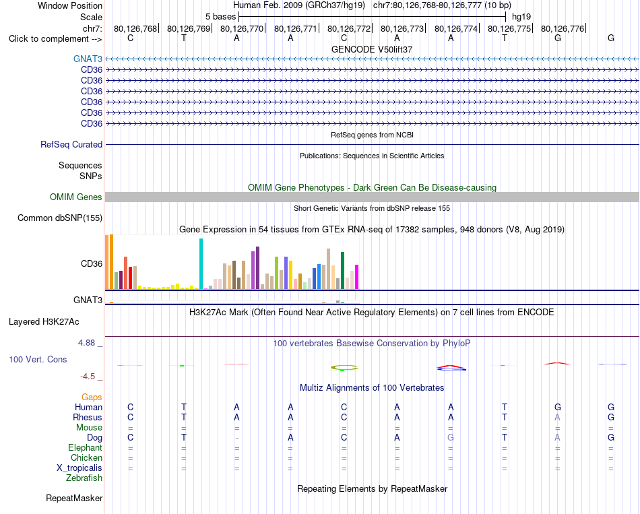Click the RefSeq Curated label
This screenshot has height=514, width=640.
[71, 145]
